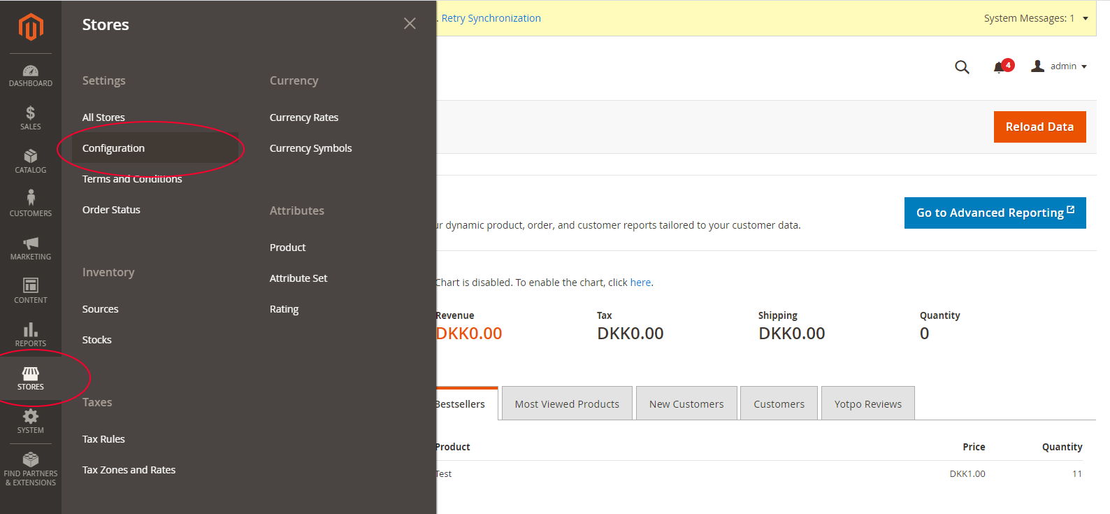Click the Go to Advanced Reporting button

click(995, 213)
